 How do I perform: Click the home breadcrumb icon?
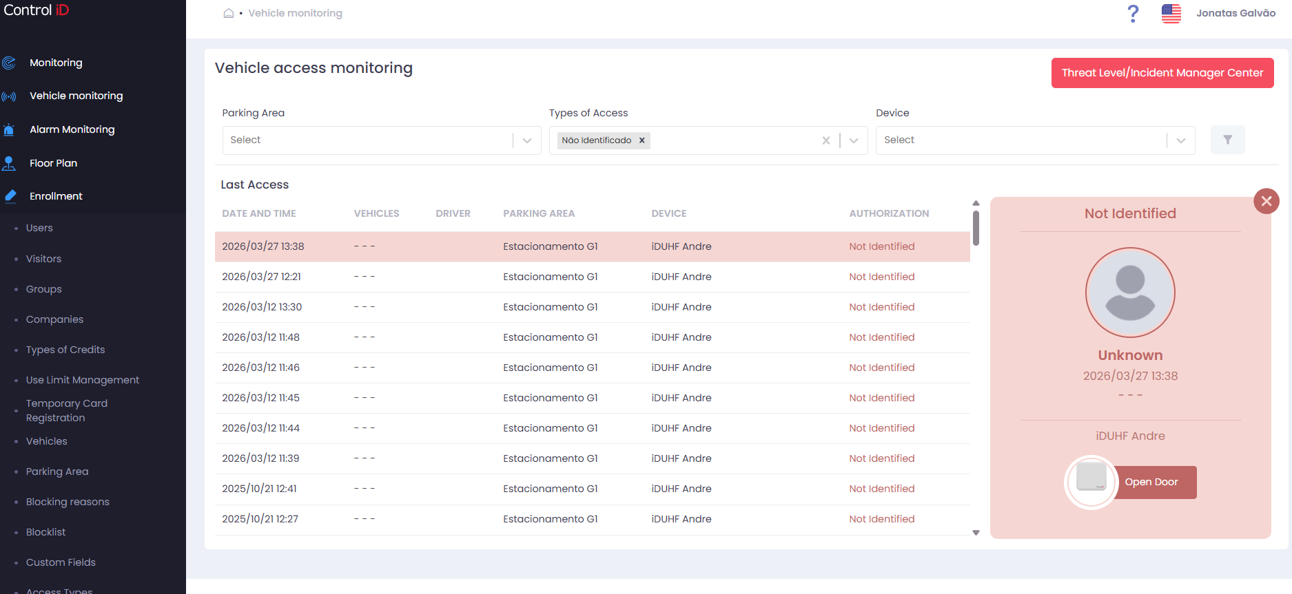tap(229, 13)
